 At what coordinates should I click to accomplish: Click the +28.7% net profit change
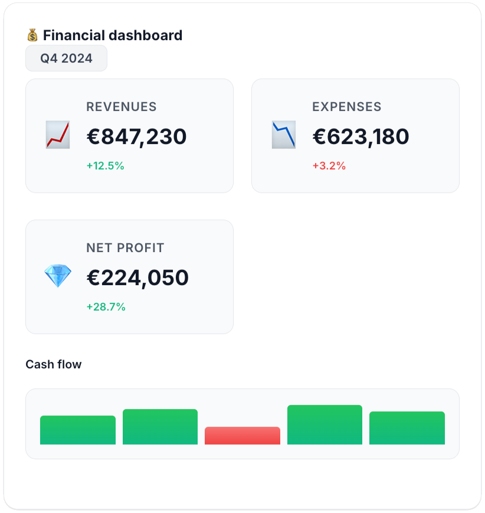click(106, 307)
